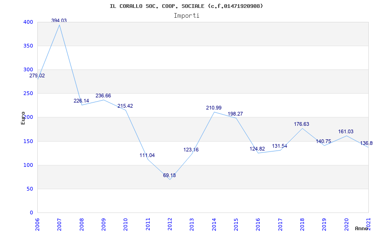Click the 2009 x-axis year

(x=104, y=224)
